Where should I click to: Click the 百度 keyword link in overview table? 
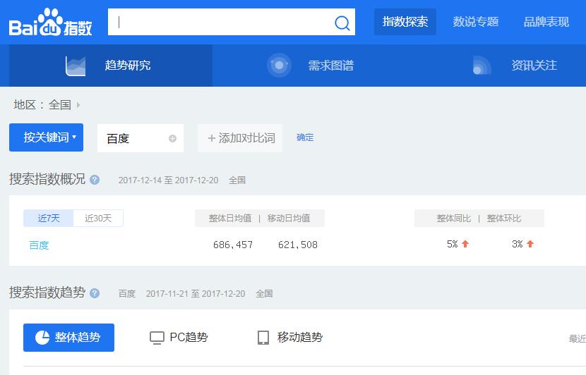[39, 245]
